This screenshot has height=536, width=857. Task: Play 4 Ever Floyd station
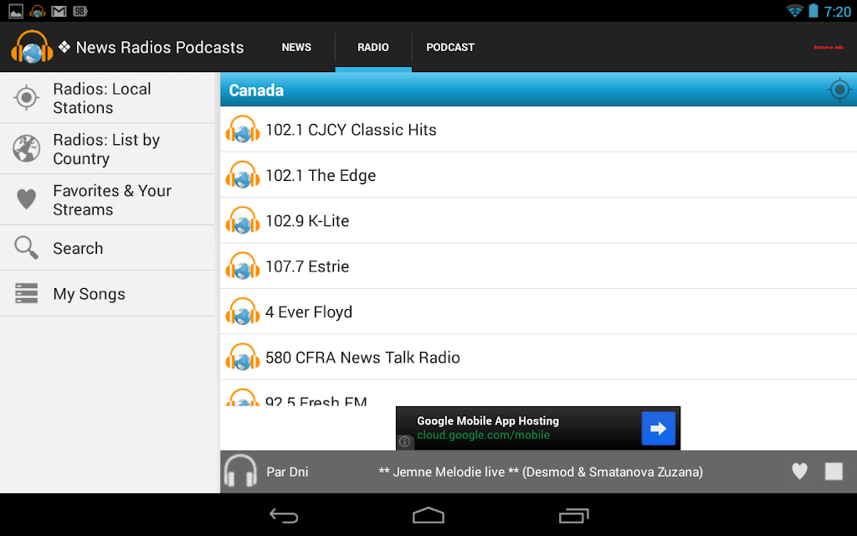click(538, 312)
